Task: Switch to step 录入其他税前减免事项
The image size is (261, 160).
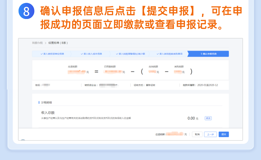Action: click(170, 54)
